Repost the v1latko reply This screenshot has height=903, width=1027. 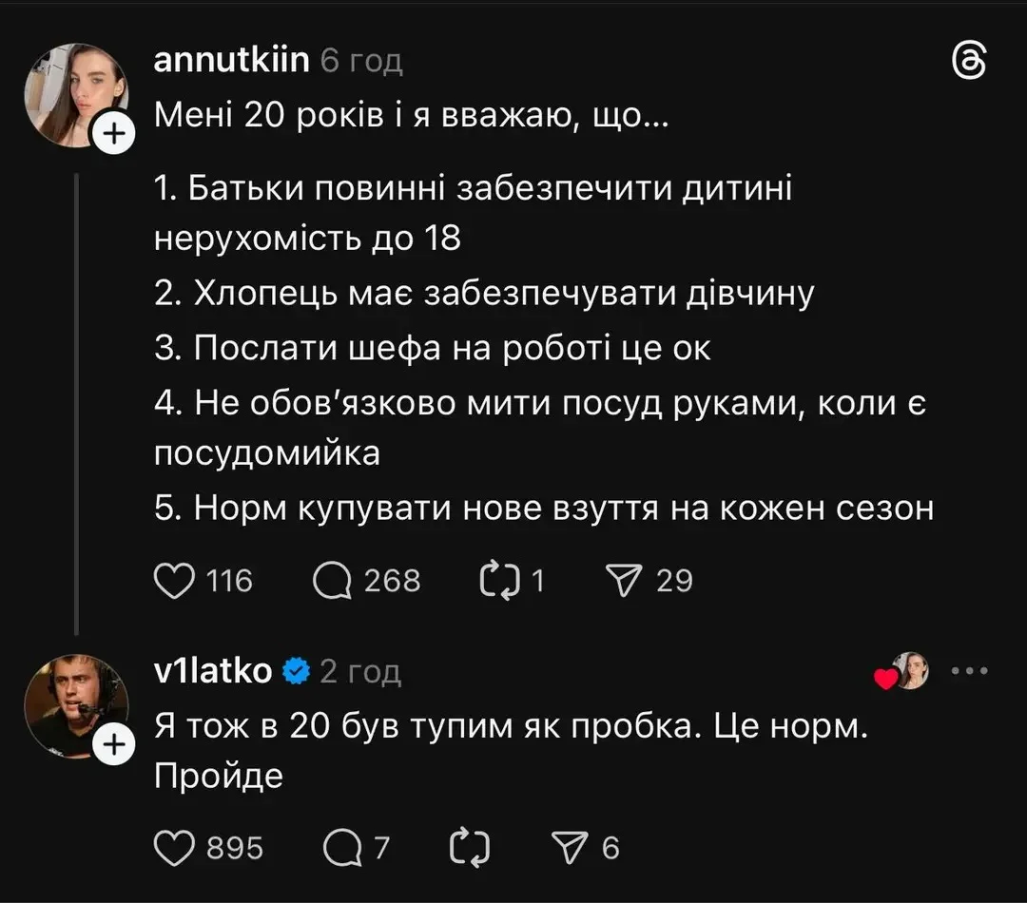[467, 848]
